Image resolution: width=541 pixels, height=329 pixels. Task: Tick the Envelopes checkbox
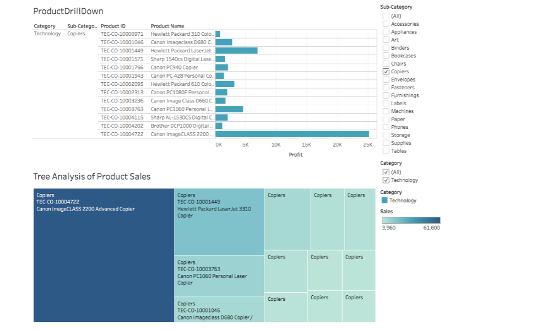[386, 79]
